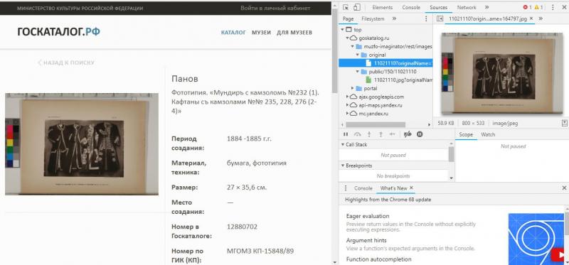Select the 11021110?originalName file in original

pyautogui.click(x=385, y=63)
